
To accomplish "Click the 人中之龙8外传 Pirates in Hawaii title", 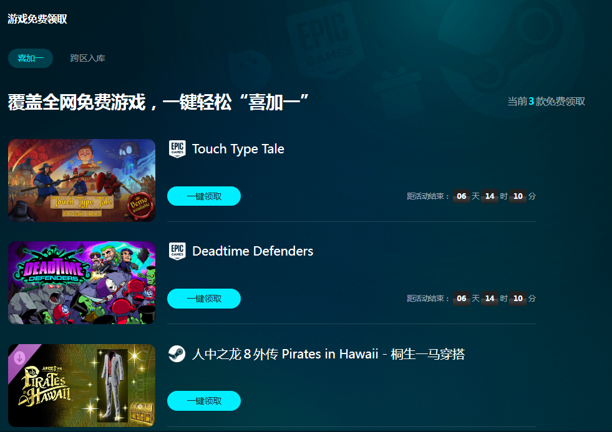I will tap(328, 354).
